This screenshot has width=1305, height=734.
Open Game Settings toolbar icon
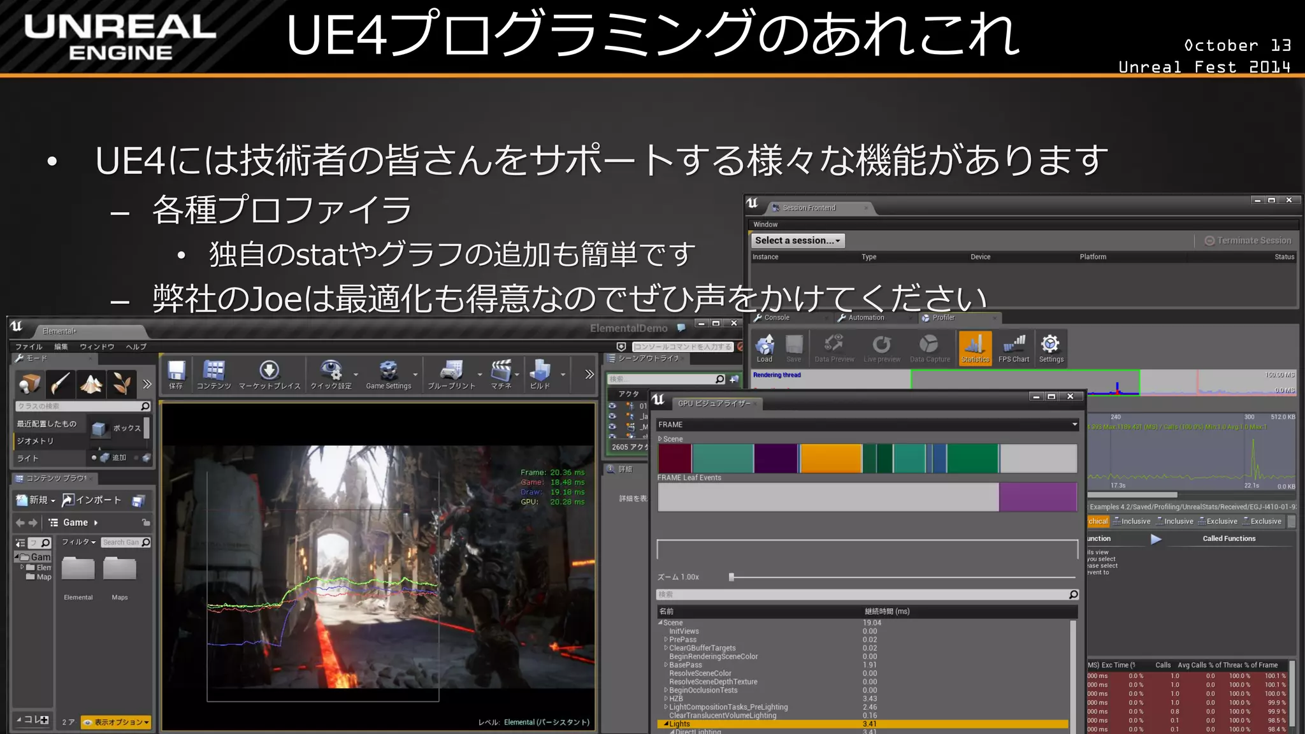click(x=389, y=375)
